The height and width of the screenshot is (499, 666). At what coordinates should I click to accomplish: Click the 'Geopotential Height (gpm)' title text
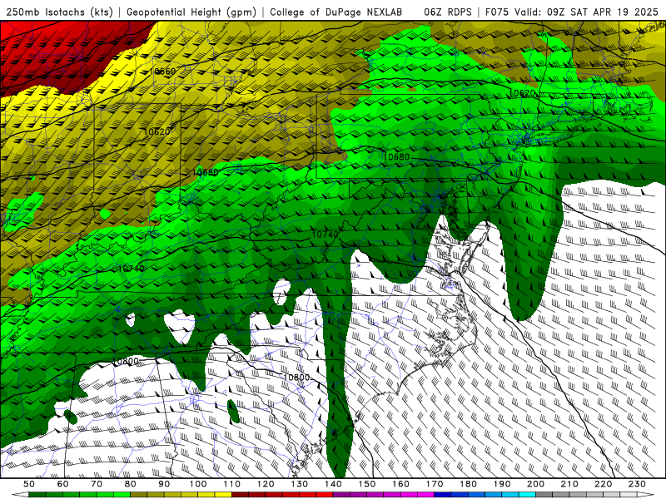(191, 12)
